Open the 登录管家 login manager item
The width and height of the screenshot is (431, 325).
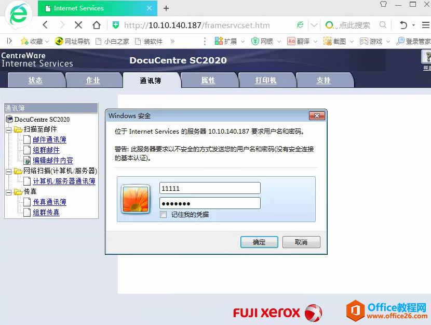(x=413, y=41)
